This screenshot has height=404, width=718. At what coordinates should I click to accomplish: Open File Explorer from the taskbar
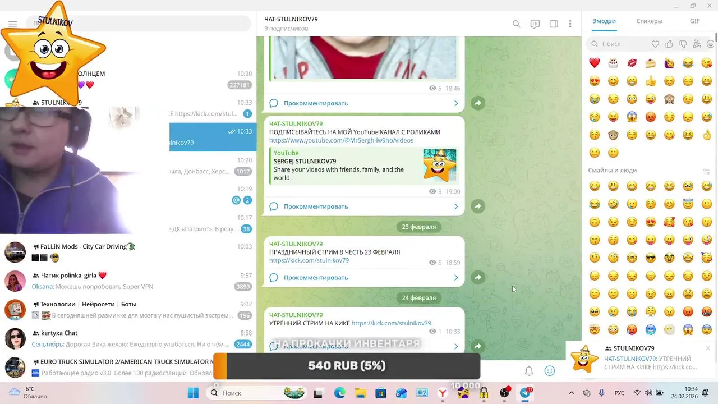(360, 393)
